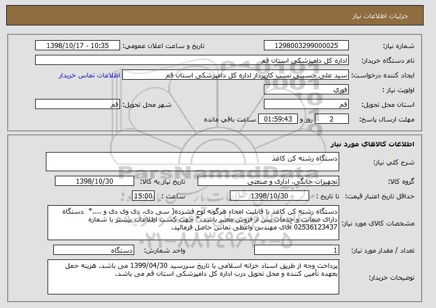This screenshot has width=436, height=308.
Task: Click the گروه کالا label
Action: (x=401, y=181)
